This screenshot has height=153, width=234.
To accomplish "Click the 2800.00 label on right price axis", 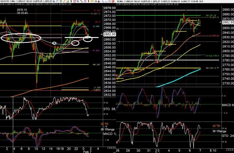I will tap(228, 51).
